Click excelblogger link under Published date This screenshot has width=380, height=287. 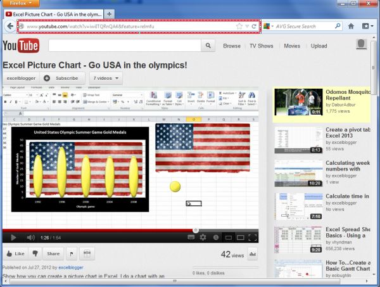[71, 267]
